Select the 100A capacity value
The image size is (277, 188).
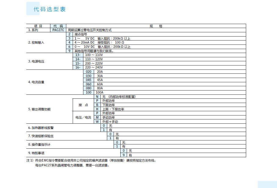(100, 93)
